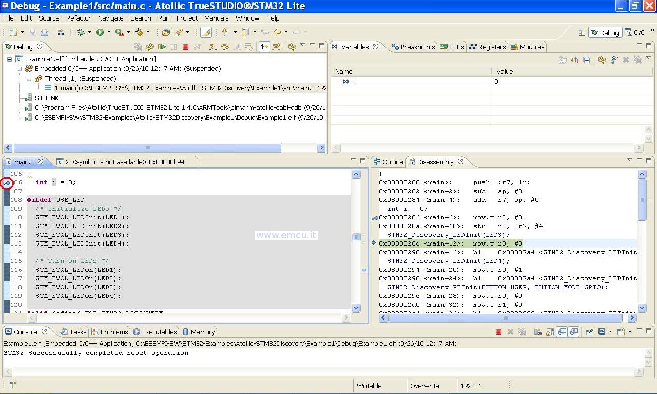Screen dimensions: 657x394
Task: Close the main.c editor tab
Action: point(41,162)
